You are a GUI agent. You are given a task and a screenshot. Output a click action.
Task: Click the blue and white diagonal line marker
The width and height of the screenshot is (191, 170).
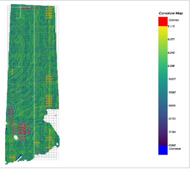[x=19, y=158]
